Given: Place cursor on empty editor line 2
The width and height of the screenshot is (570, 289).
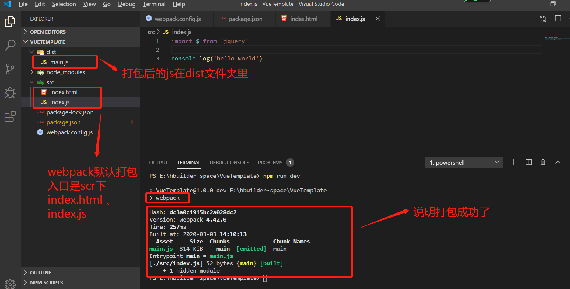Looking at the screenshot, I should [357, 50].
